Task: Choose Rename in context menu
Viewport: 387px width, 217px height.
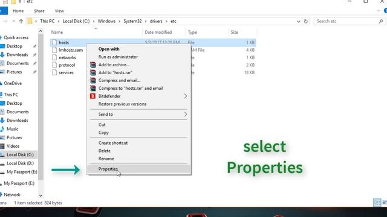Action: click(x=106, y=159)
